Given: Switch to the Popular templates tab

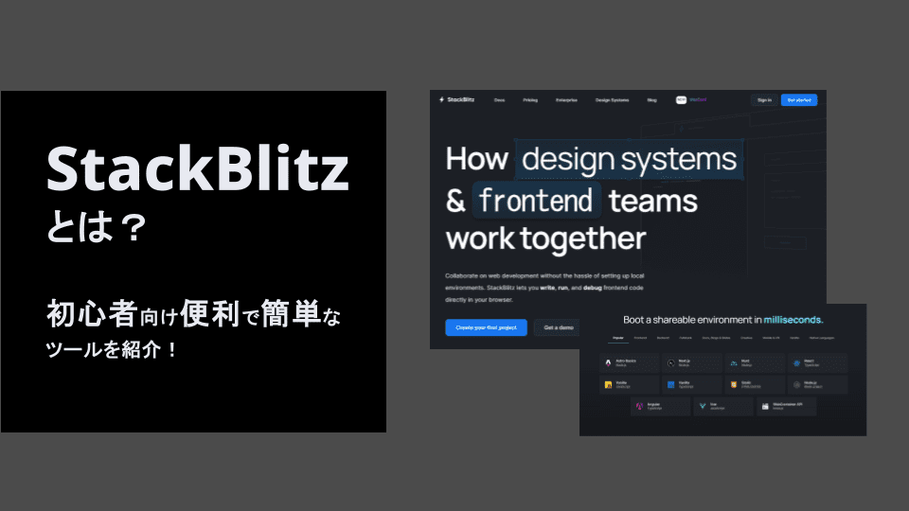Looking at the screenshot, I should pos(617,337).
